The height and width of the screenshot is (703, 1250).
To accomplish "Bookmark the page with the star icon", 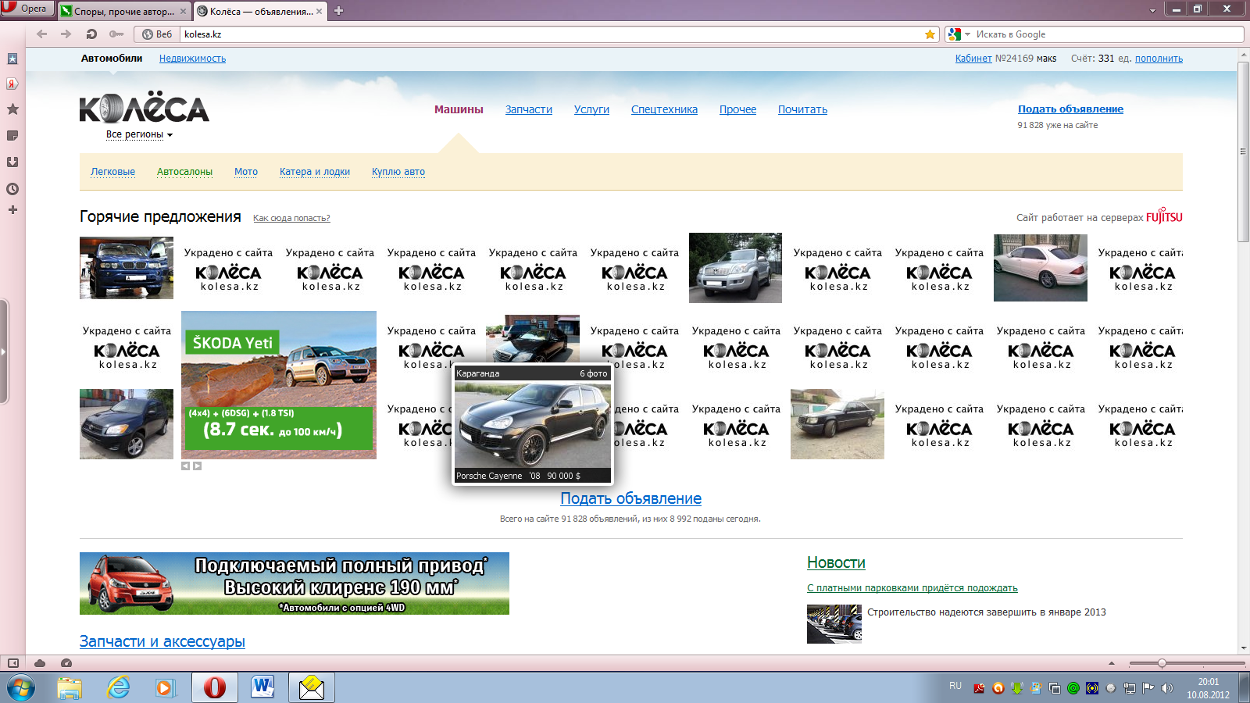I will [930, 34].
